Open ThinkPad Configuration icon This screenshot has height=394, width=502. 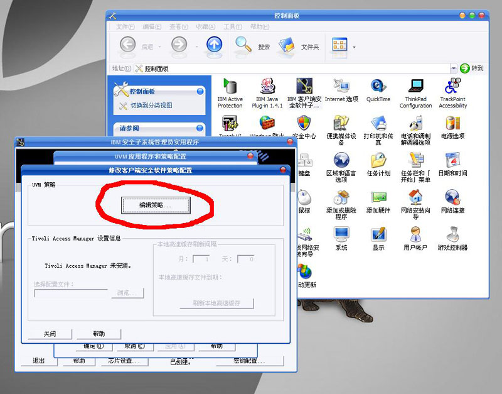point(415,92)
